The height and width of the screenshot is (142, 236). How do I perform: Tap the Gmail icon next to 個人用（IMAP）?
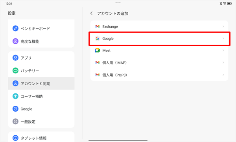click(98, 62)
